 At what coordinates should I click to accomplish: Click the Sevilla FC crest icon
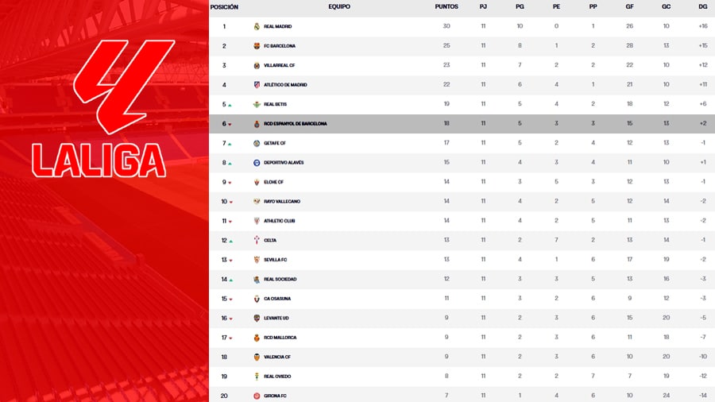tap(257, 260)
